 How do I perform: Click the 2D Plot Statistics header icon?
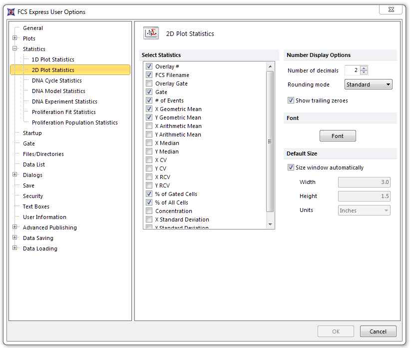[x=151, y=33]
